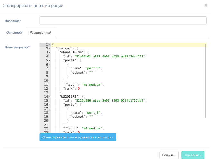This screenshot has height=168, width=211.
Task: Fold the "WS2012R2" block on line 14
Action: click(x=50, y=97)
